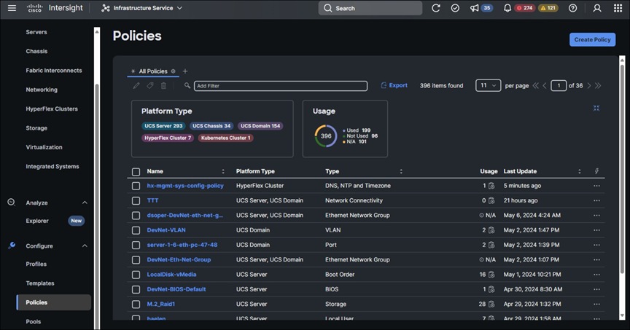Filter by UCS Server 293 tag
Image resolution: width=630 pixels, height=330 pixels.
tap(163, 125)
